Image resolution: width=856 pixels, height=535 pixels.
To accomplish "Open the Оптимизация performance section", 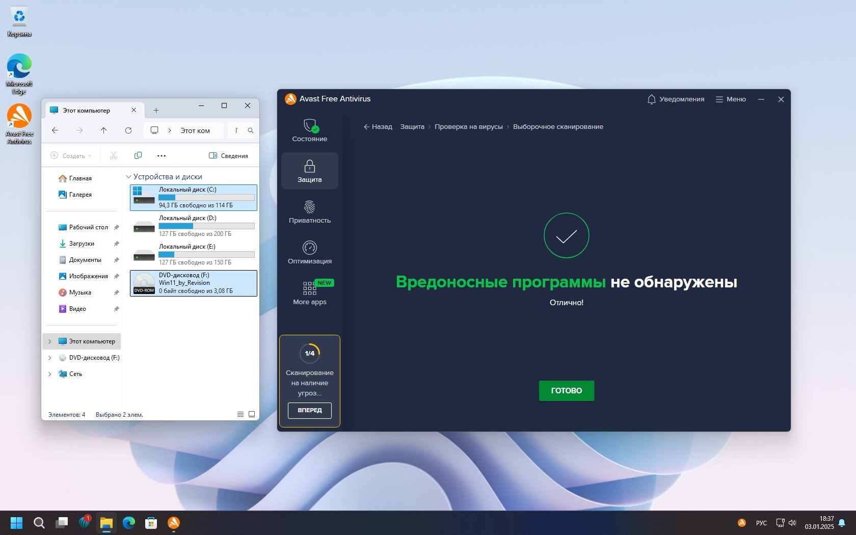I will [309, 248].
